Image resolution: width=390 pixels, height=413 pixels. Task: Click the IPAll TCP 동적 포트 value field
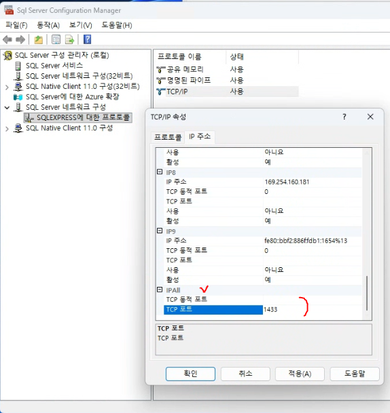click(313, 300)
